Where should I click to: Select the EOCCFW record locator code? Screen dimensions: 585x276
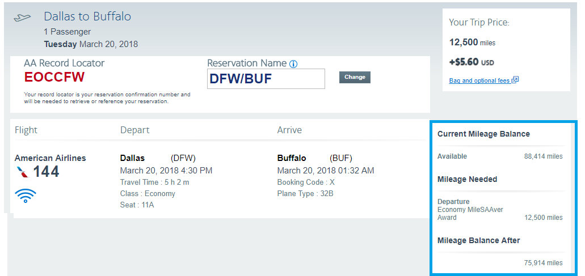[54, 77]
